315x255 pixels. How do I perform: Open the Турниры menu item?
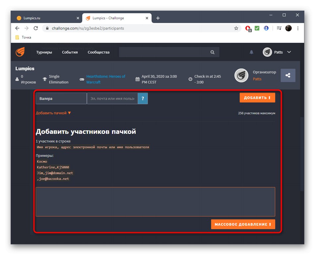point(44,52)
